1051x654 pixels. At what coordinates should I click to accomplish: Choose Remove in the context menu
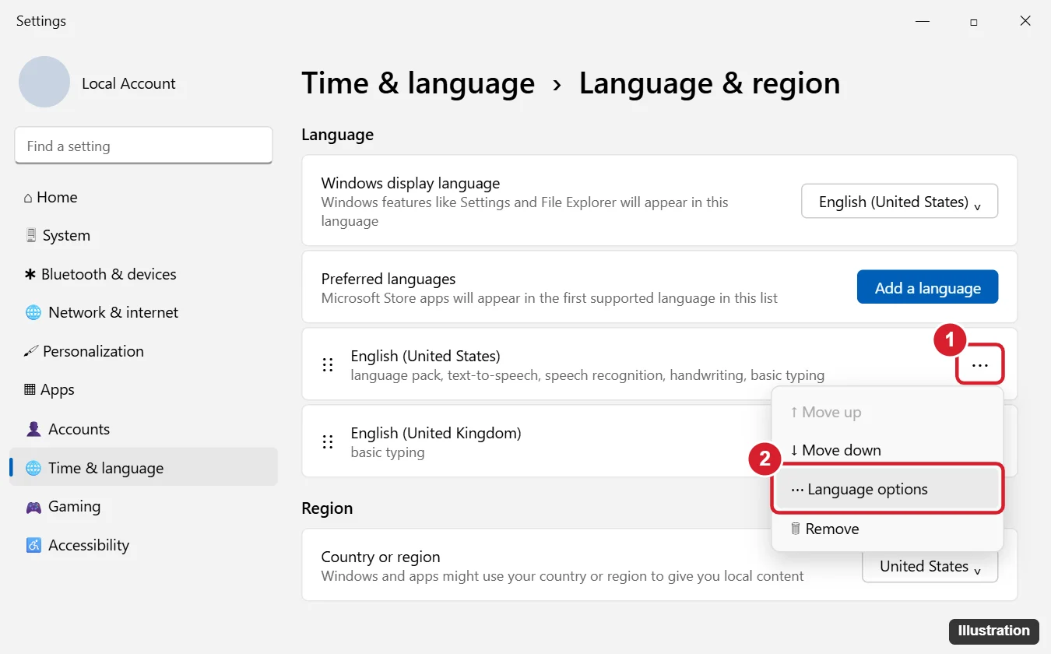click(x=888, y=529)
